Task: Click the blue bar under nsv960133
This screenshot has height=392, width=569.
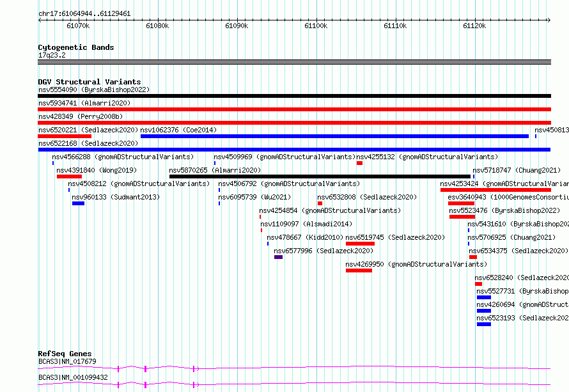Action: pyautogui.click(x=79, y=203)
